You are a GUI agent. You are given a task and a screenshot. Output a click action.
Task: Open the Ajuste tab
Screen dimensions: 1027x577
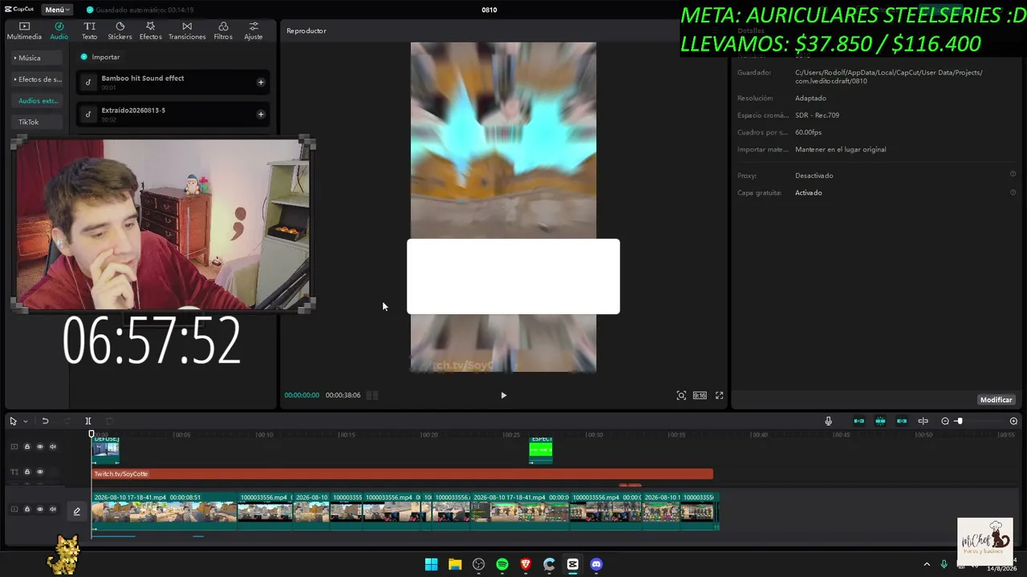(254, 30)
